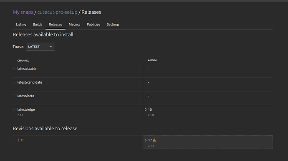Screen dimensions: 288x161
Task: Switch to the Builds tab
Action: tap(38, 25)
